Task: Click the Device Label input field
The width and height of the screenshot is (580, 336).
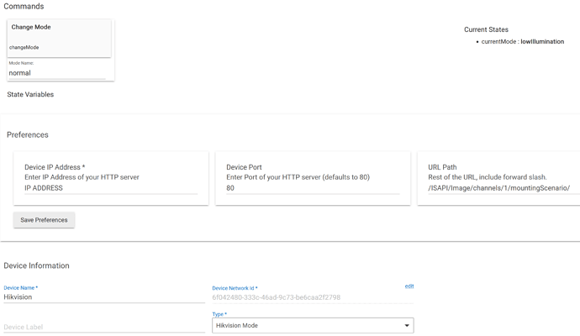Action: coord(103,327)
